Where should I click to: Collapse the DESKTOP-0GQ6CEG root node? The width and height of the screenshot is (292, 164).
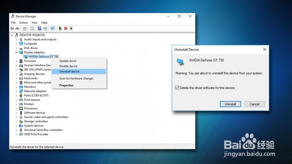pyautogui.click(x=12, y=35)
